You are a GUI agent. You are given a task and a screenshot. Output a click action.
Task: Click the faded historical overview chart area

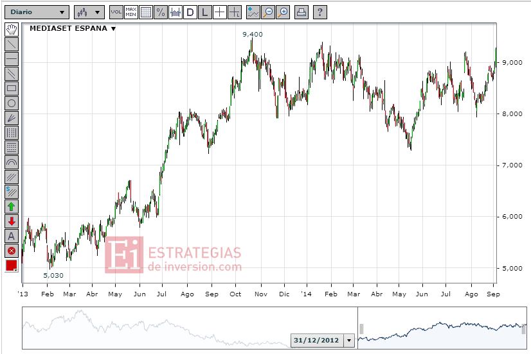coord(190,328)
